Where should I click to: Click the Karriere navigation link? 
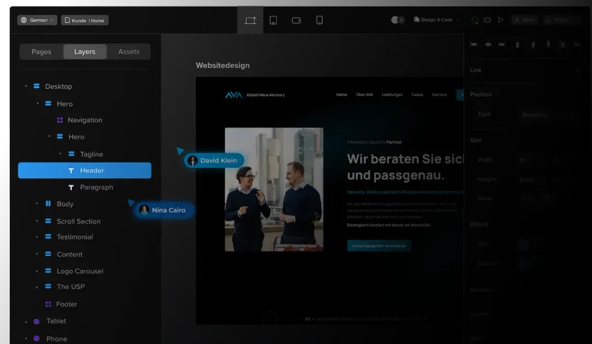coord(440,95)
